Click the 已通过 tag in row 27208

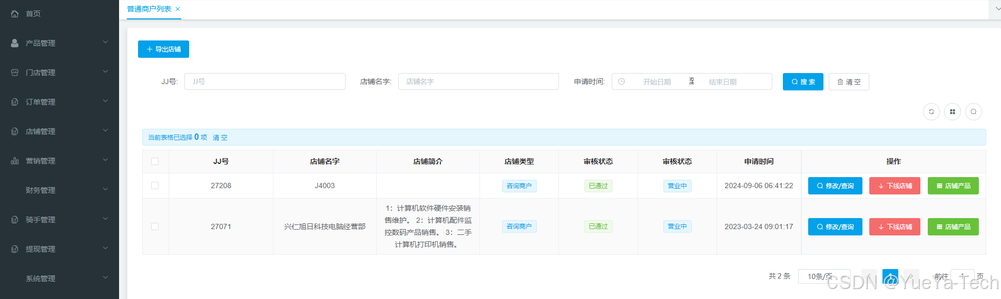pos(598,185)
